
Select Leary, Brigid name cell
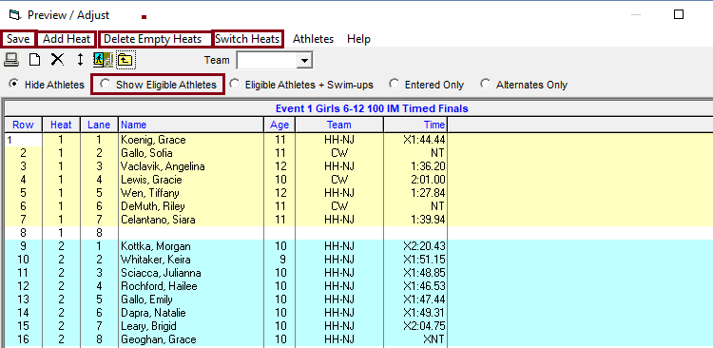click(191, 326)
